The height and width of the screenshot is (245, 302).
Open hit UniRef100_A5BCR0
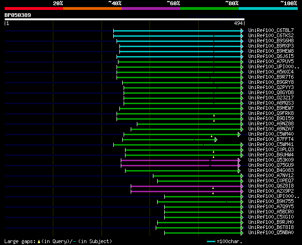coord(271,212)
